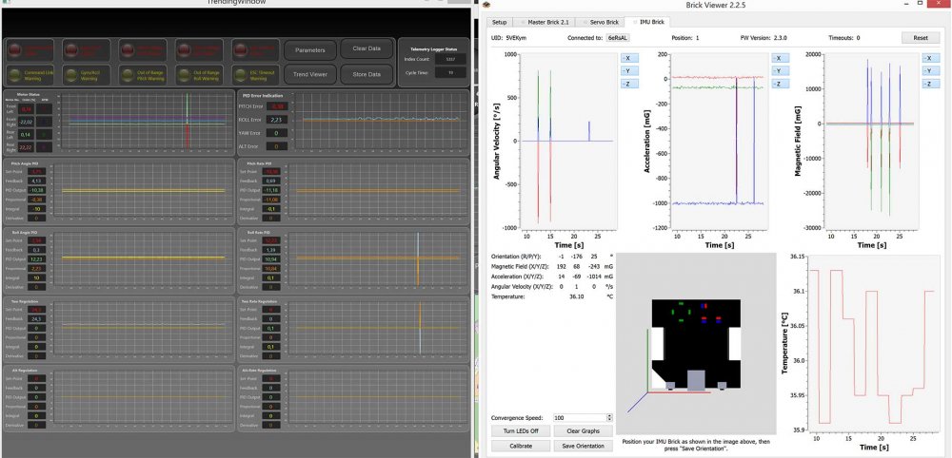The height and width of the screenshot is (458, 952).
Task: Click the Out of Range Roll Warning indicator
Action: [185, 73]
